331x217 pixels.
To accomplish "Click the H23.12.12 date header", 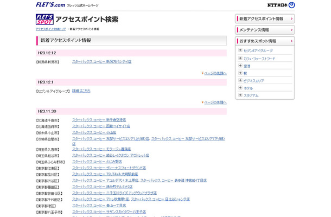I will (x=131, y=53).
